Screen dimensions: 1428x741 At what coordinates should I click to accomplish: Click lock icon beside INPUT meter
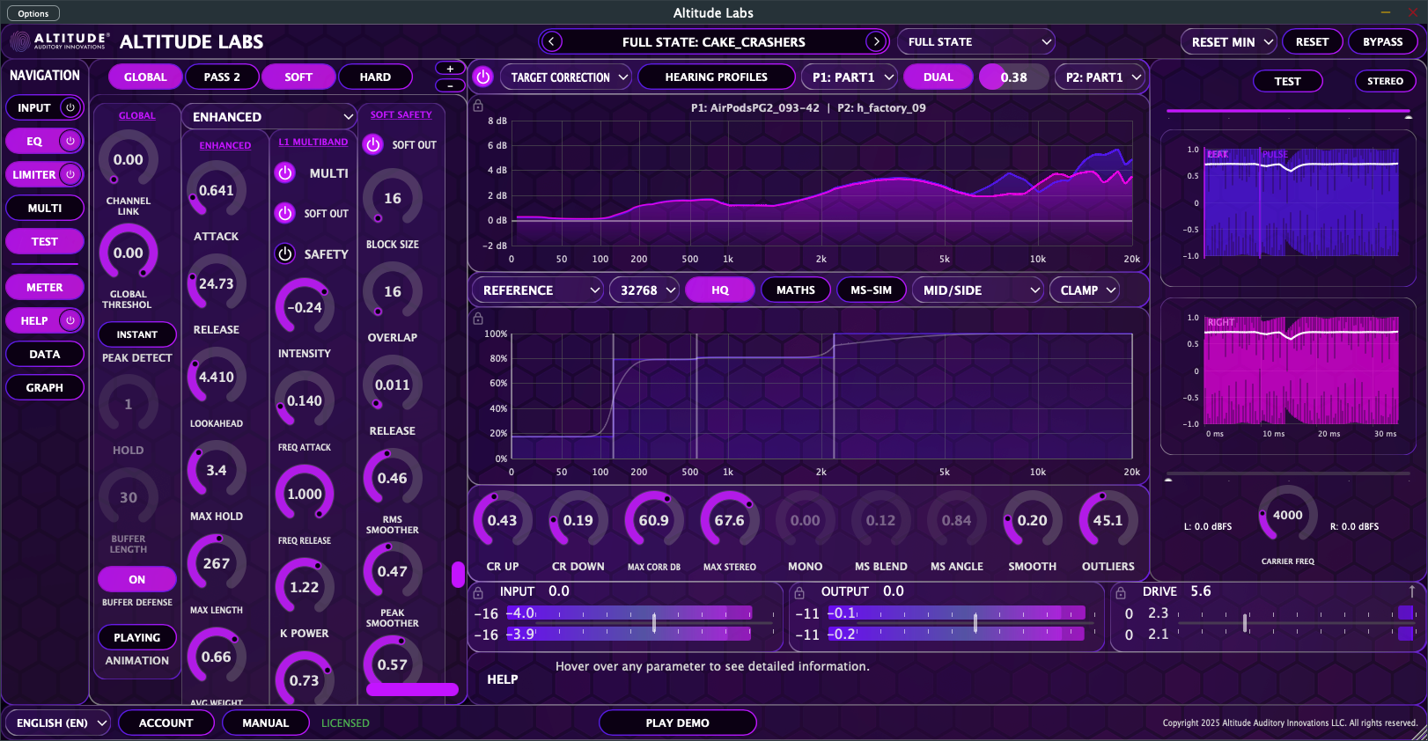pos(478,592)
